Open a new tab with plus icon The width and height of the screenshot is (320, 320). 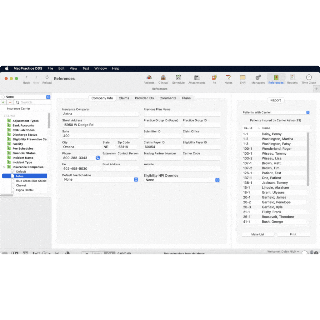317,89
